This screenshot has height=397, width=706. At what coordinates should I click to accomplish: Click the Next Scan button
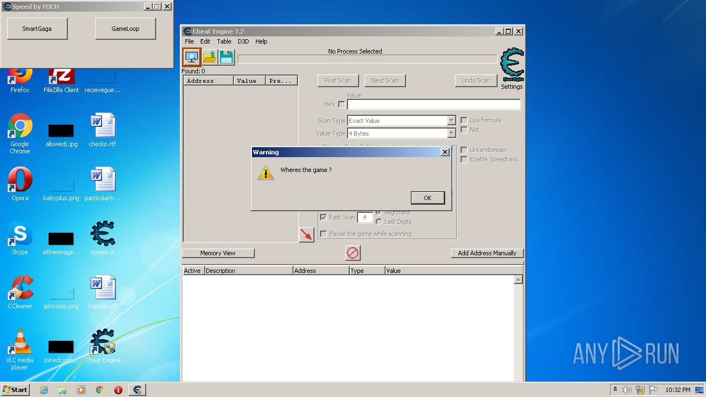coord(384,81)
